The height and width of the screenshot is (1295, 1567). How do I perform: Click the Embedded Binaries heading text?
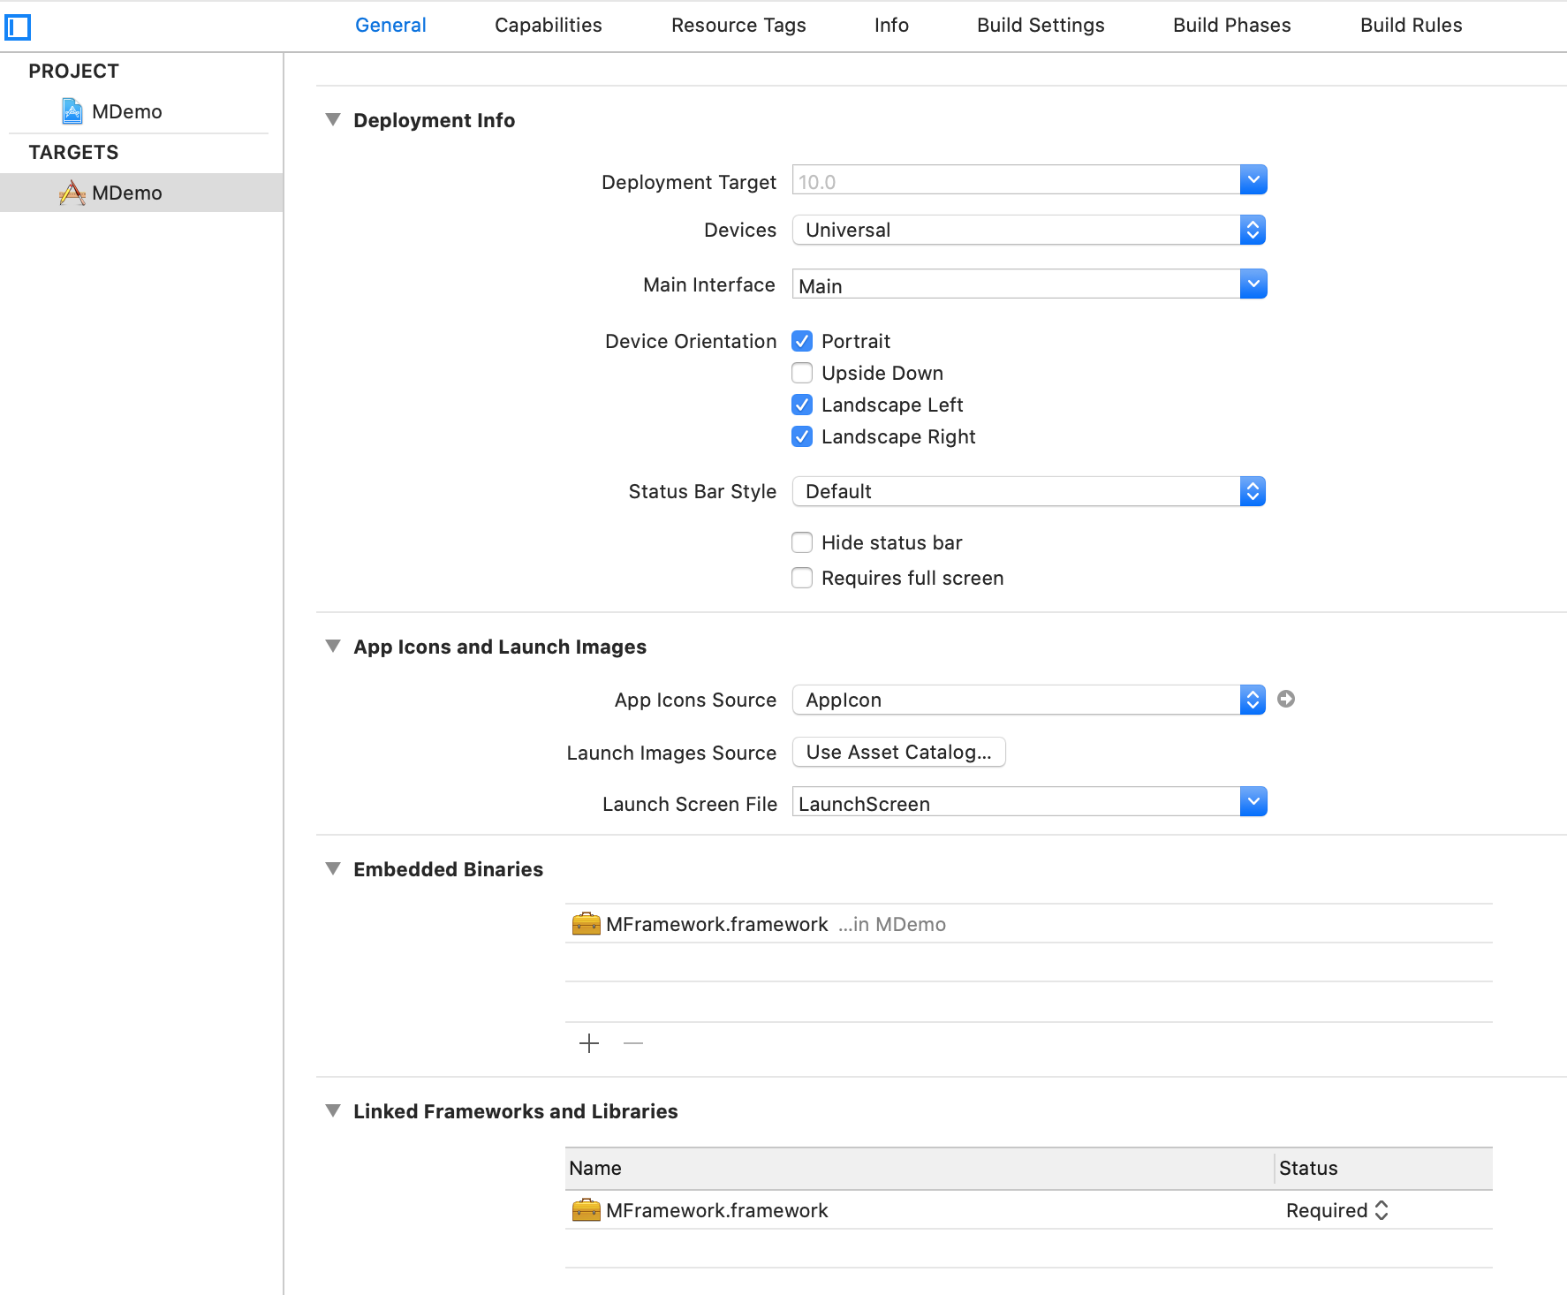pyautogui.click(x=448, y=869)
